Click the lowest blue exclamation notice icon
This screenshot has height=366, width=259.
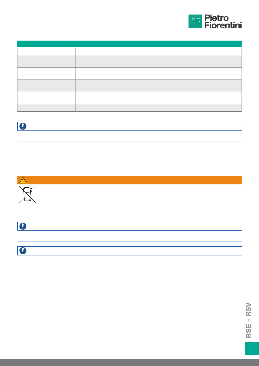pos(23,251)
